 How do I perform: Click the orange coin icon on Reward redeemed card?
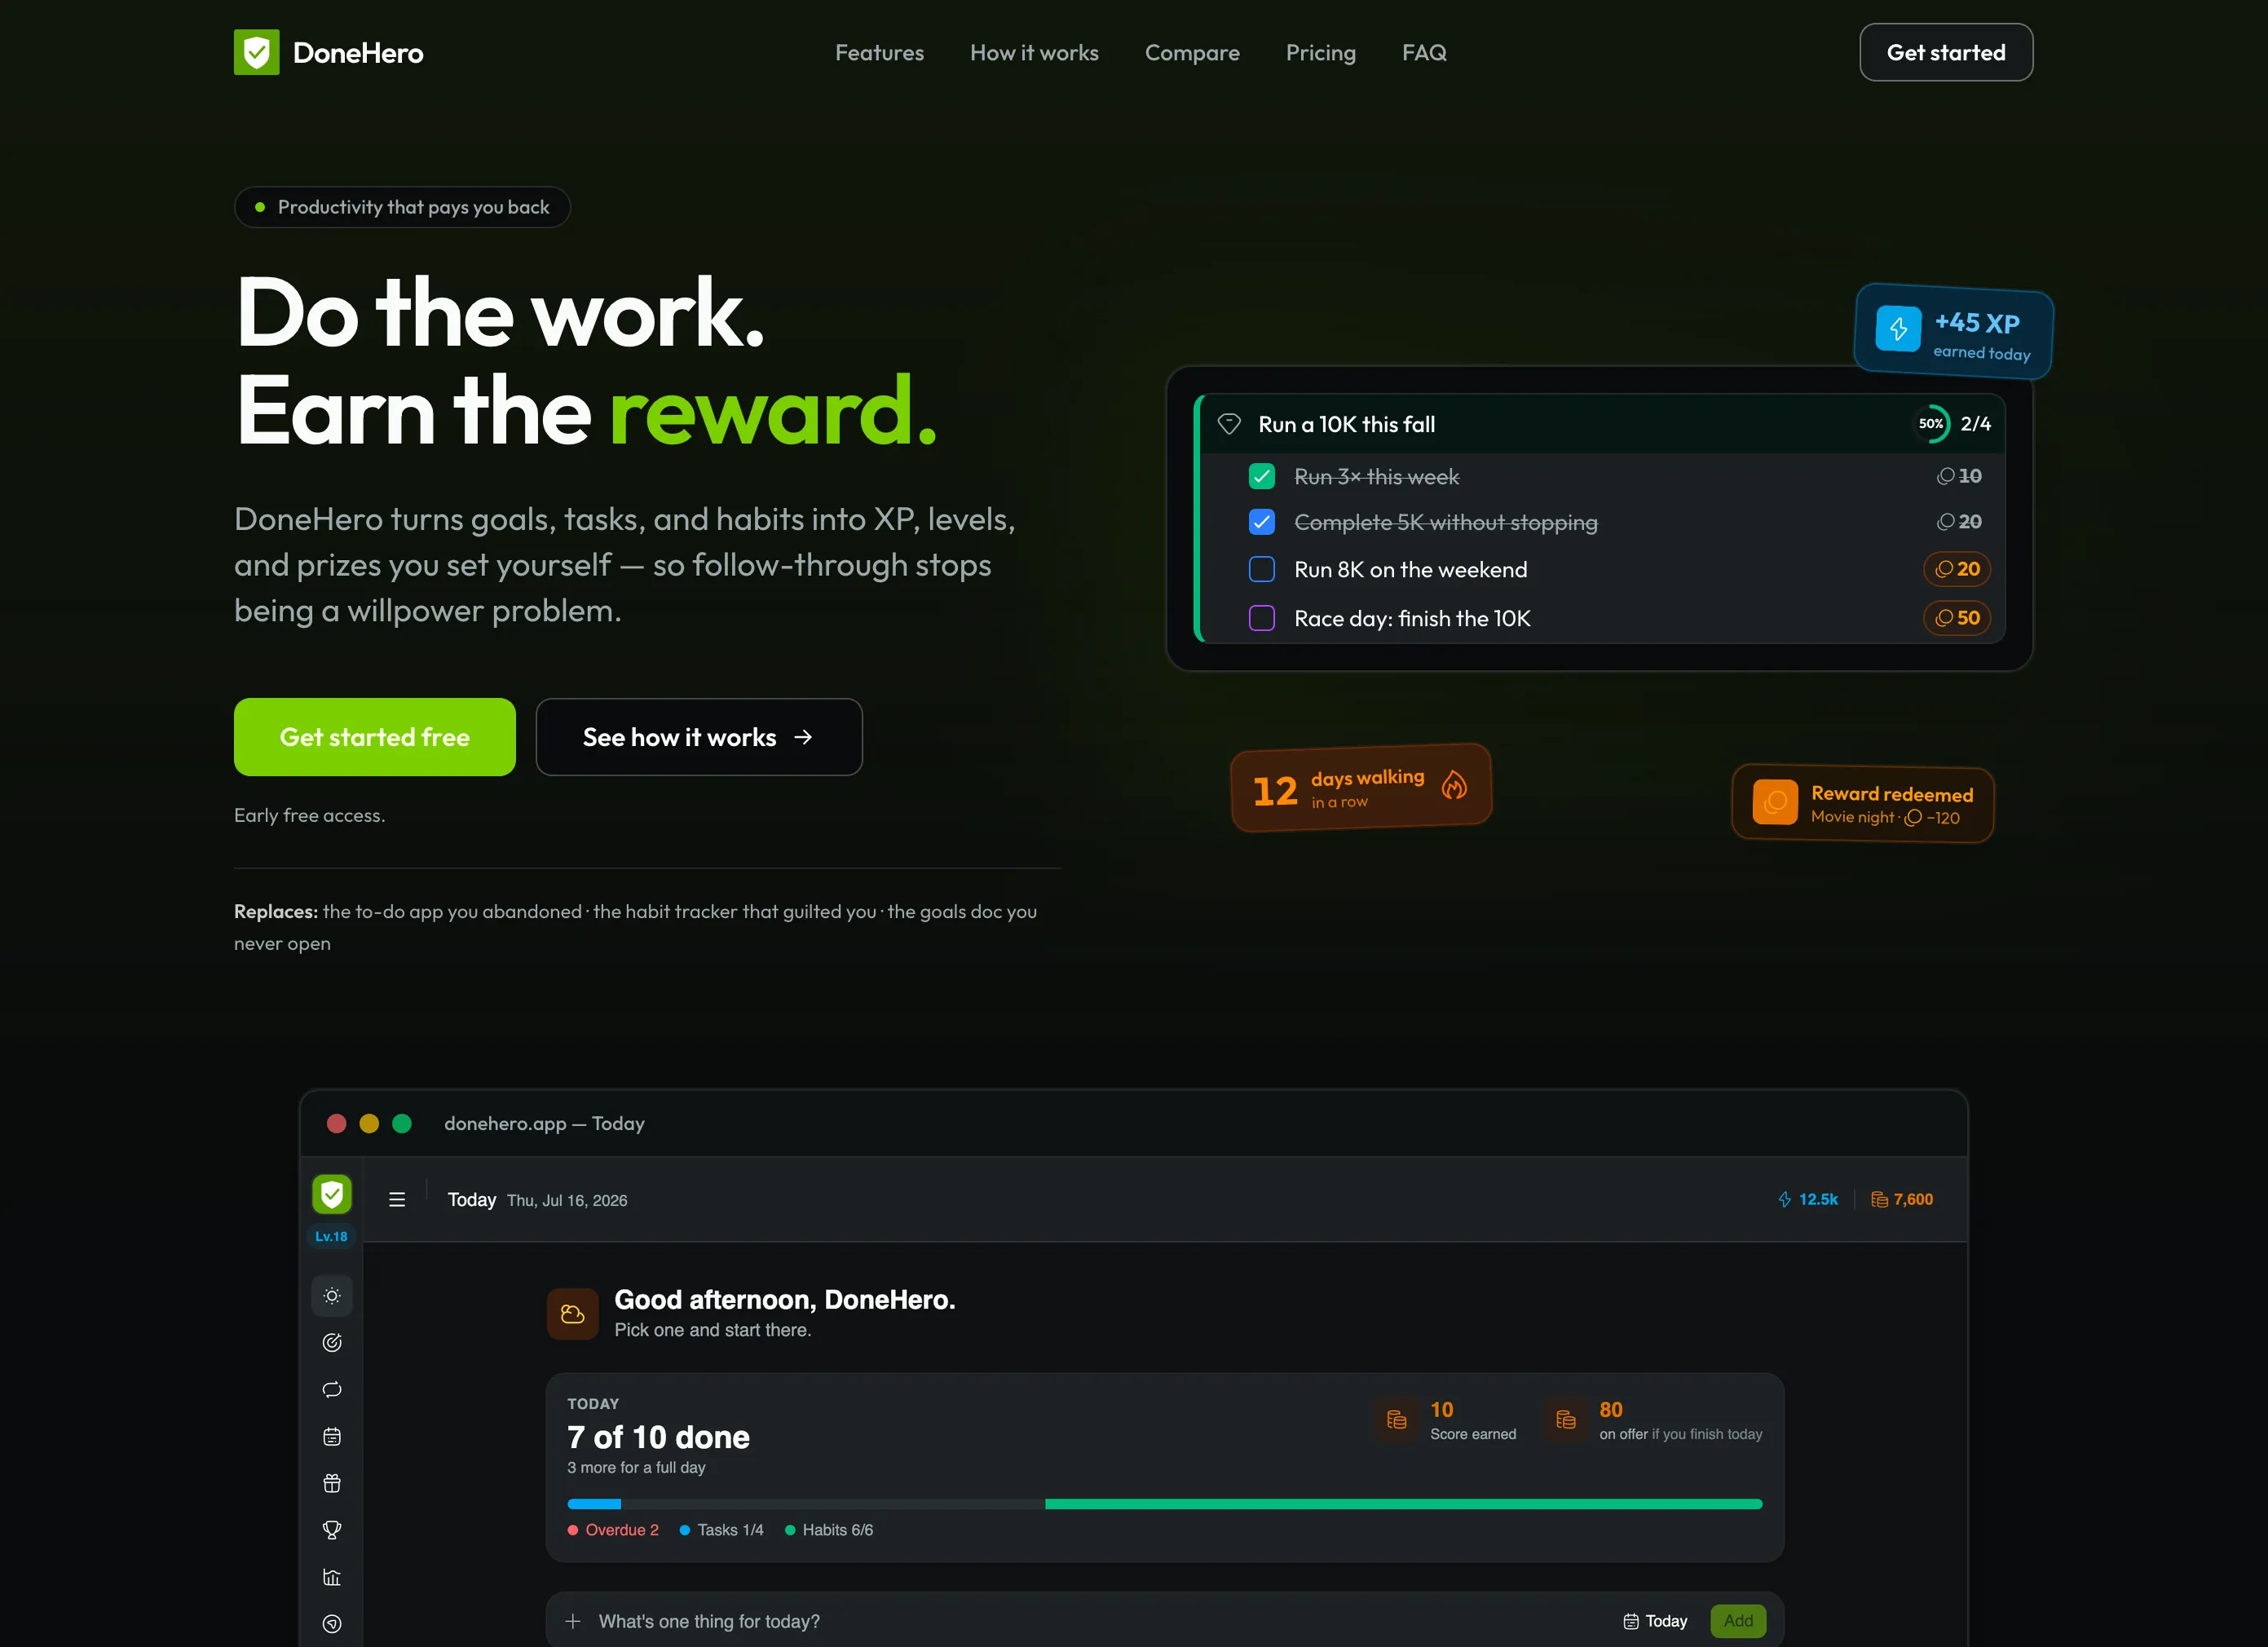tap(1775, 802)
